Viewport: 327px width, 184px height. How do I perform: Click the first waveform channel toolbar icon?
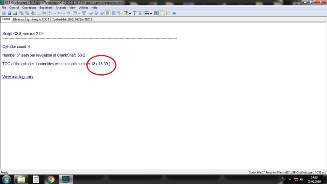[51, 13]
